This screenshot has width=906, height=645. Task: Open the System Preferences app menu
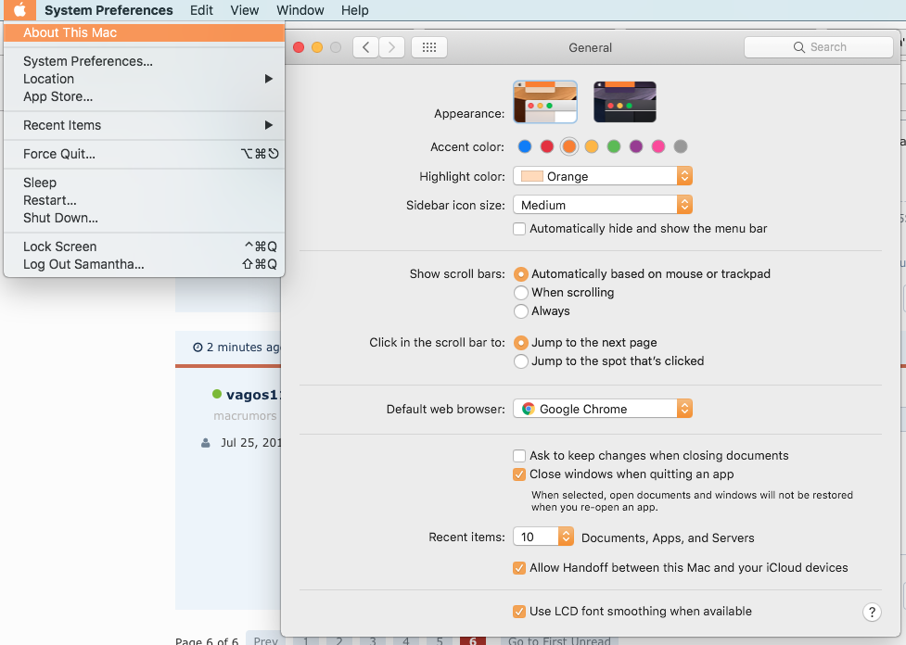(x=108, y=10)
